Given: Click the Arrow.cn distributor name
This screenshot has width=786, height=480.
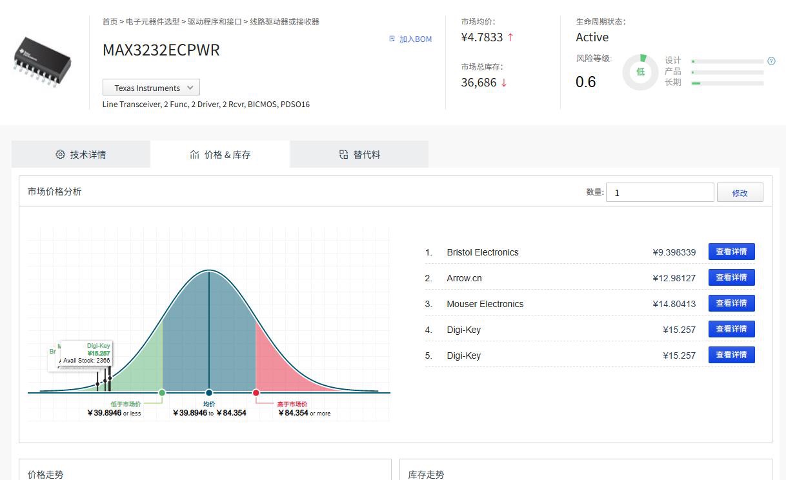Looking at the screenshot, I should click(464, 278).
